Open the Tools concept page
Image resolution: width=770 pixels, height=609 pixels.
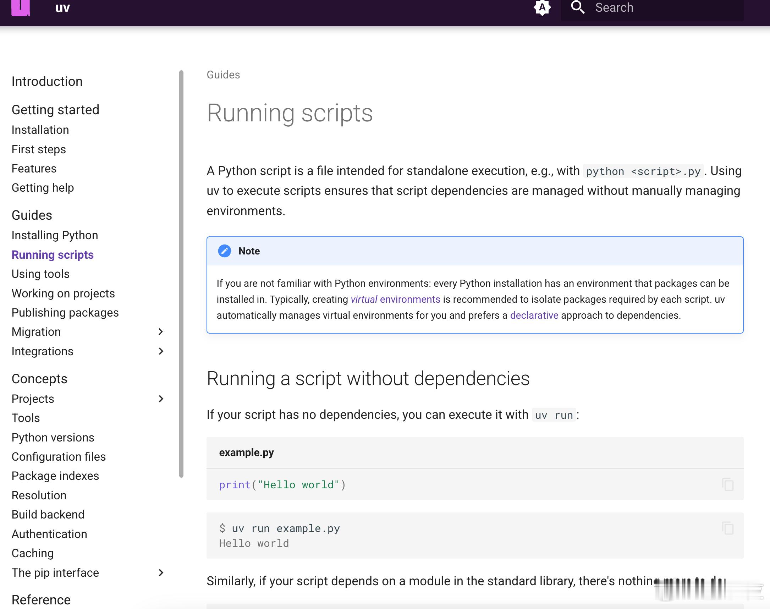pyautogui.click(x=26, y=418)
